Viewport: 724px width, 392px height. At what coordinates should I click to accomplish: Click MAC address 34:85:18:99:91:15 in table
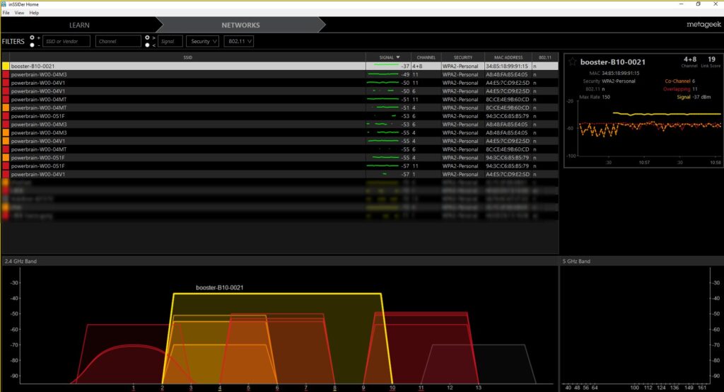point(506,66)
